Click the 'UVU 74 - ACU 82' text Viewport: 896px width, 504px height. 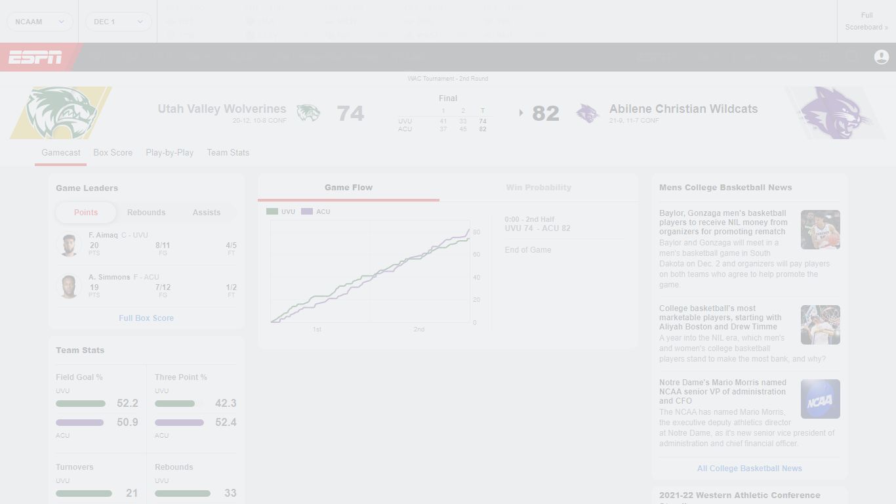click(538, 228)
